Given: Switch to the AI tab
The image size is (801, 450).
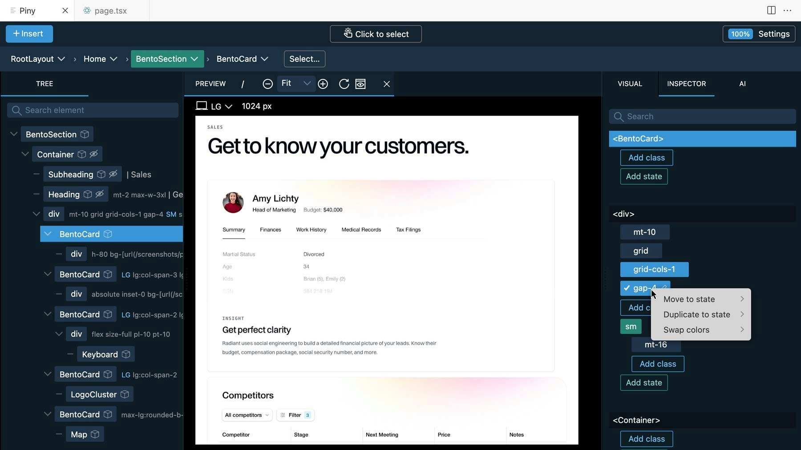Looking at the screenshot, I should pos(742,84).
